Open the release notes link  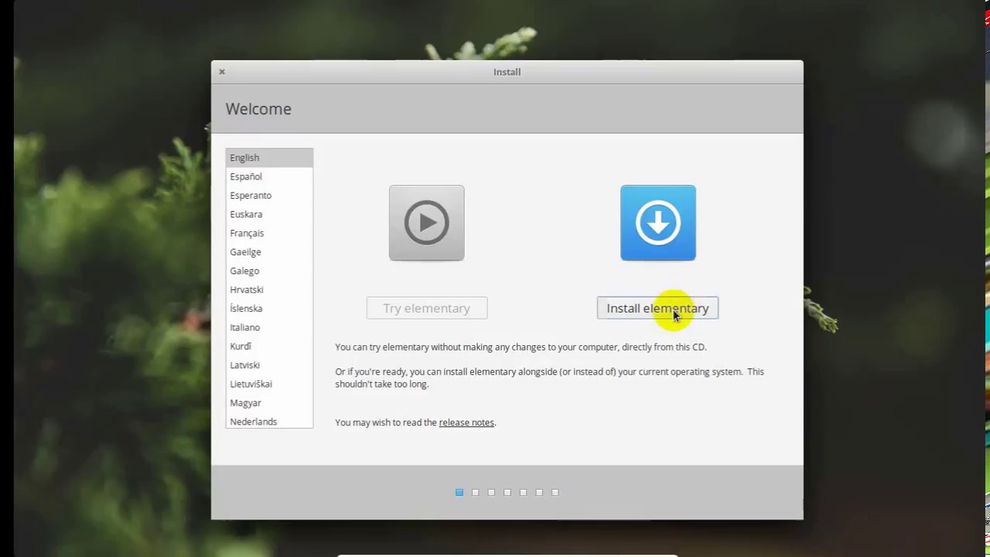tap(466, 422)
